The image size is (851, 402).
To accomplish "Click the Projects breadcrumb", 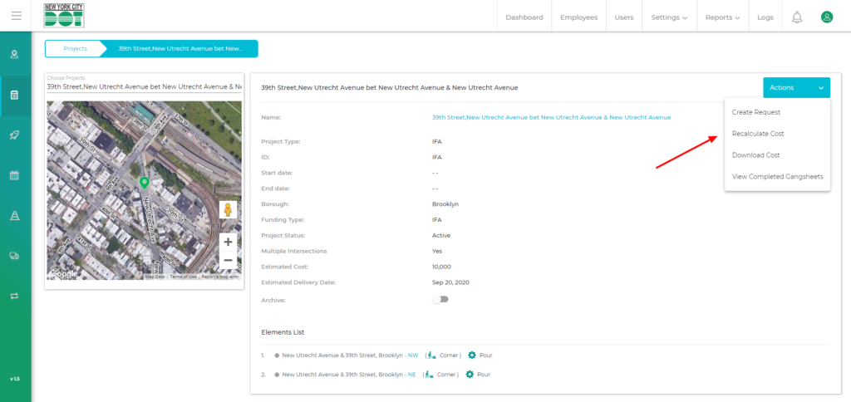I will tap(75, 48).
